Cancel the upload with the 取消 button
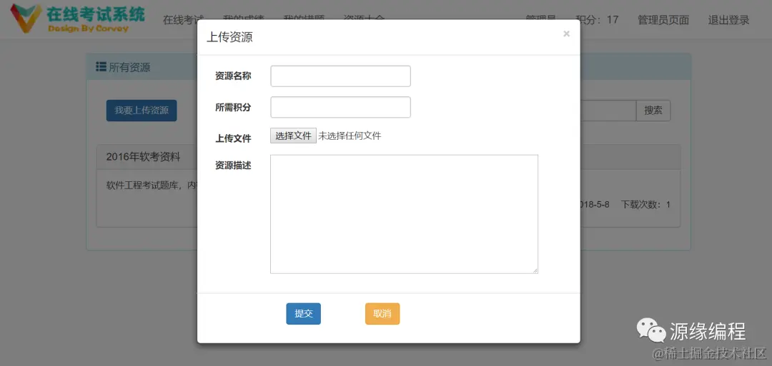 382,314
